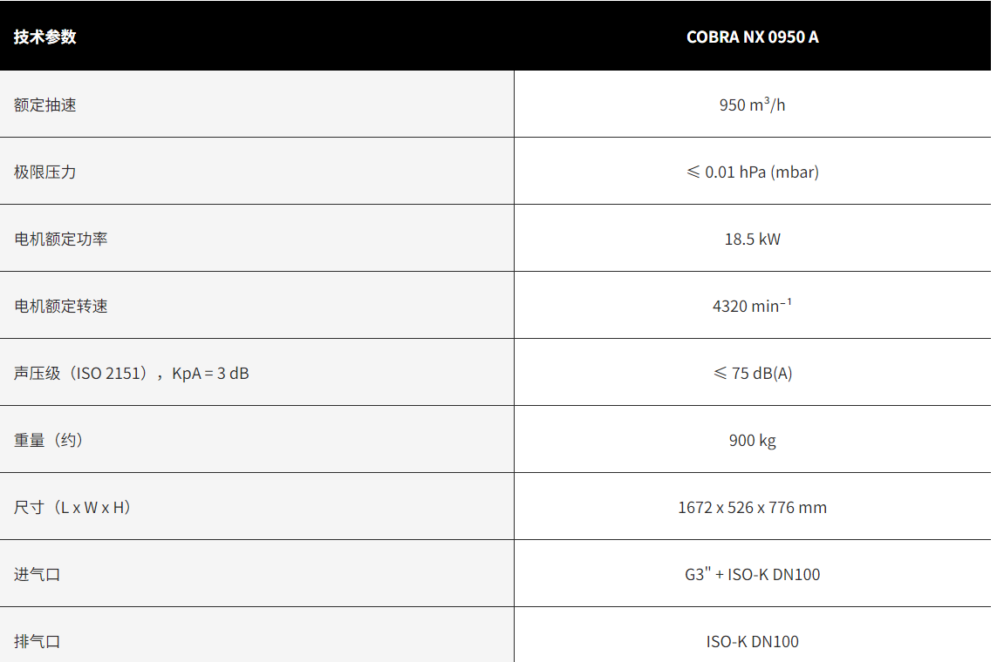This screenshot has width=997, height=662.
Task: Select the 重量（约）row label
Action: coord(49,440)
